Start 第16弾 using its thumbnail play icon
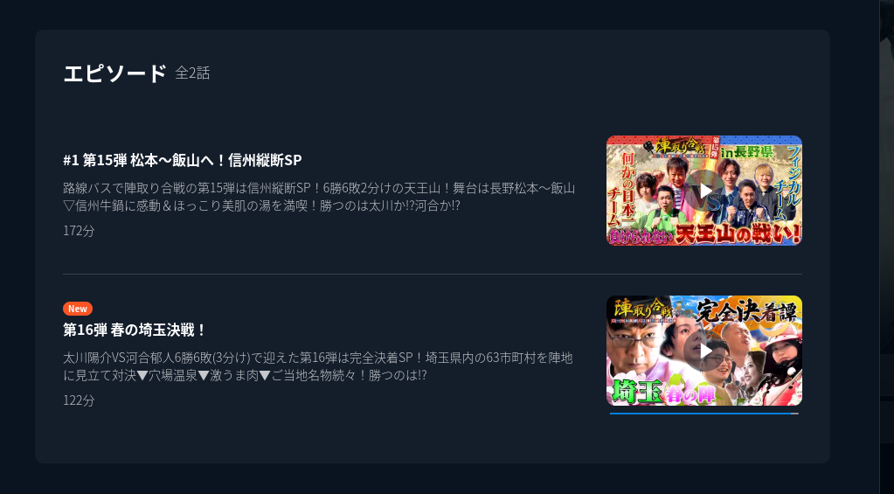894x494 pixels. (x=704, y=351)
